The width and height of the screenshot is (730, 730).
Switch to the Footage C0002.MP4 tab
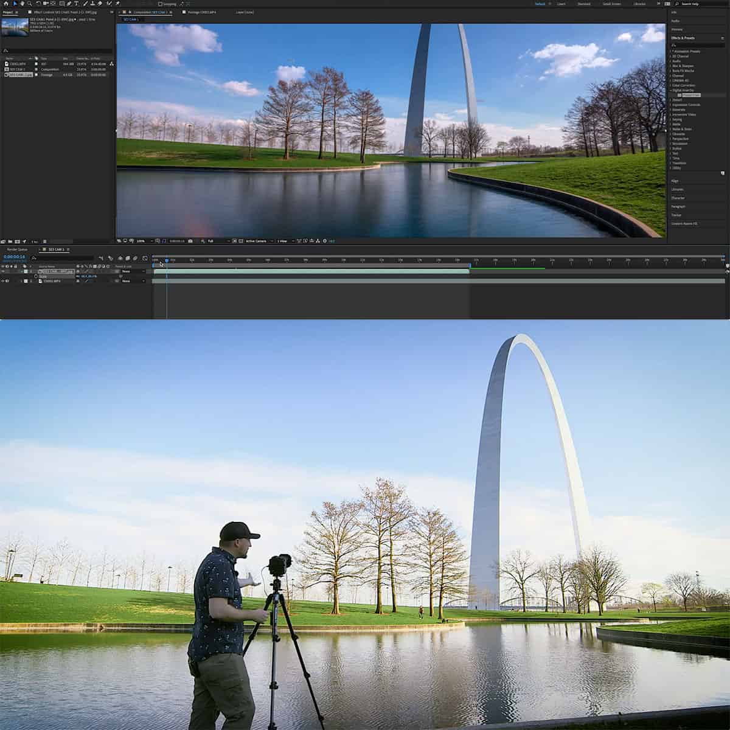click(x=201, y=12)
